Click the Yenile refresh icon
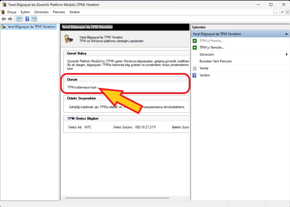290x207 pixels. [195, 68]
